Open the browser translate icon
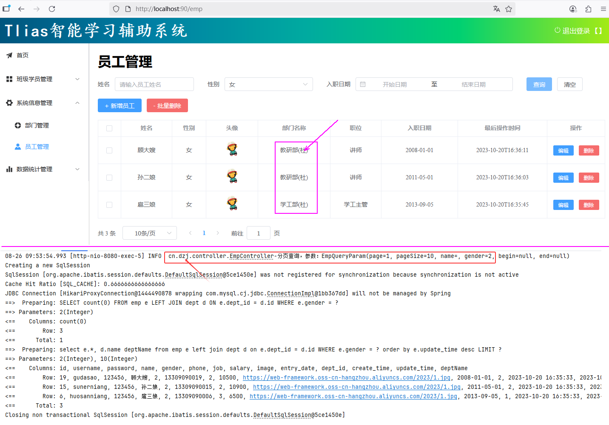Screen dimensions: 609x425 tap(496, 9)
